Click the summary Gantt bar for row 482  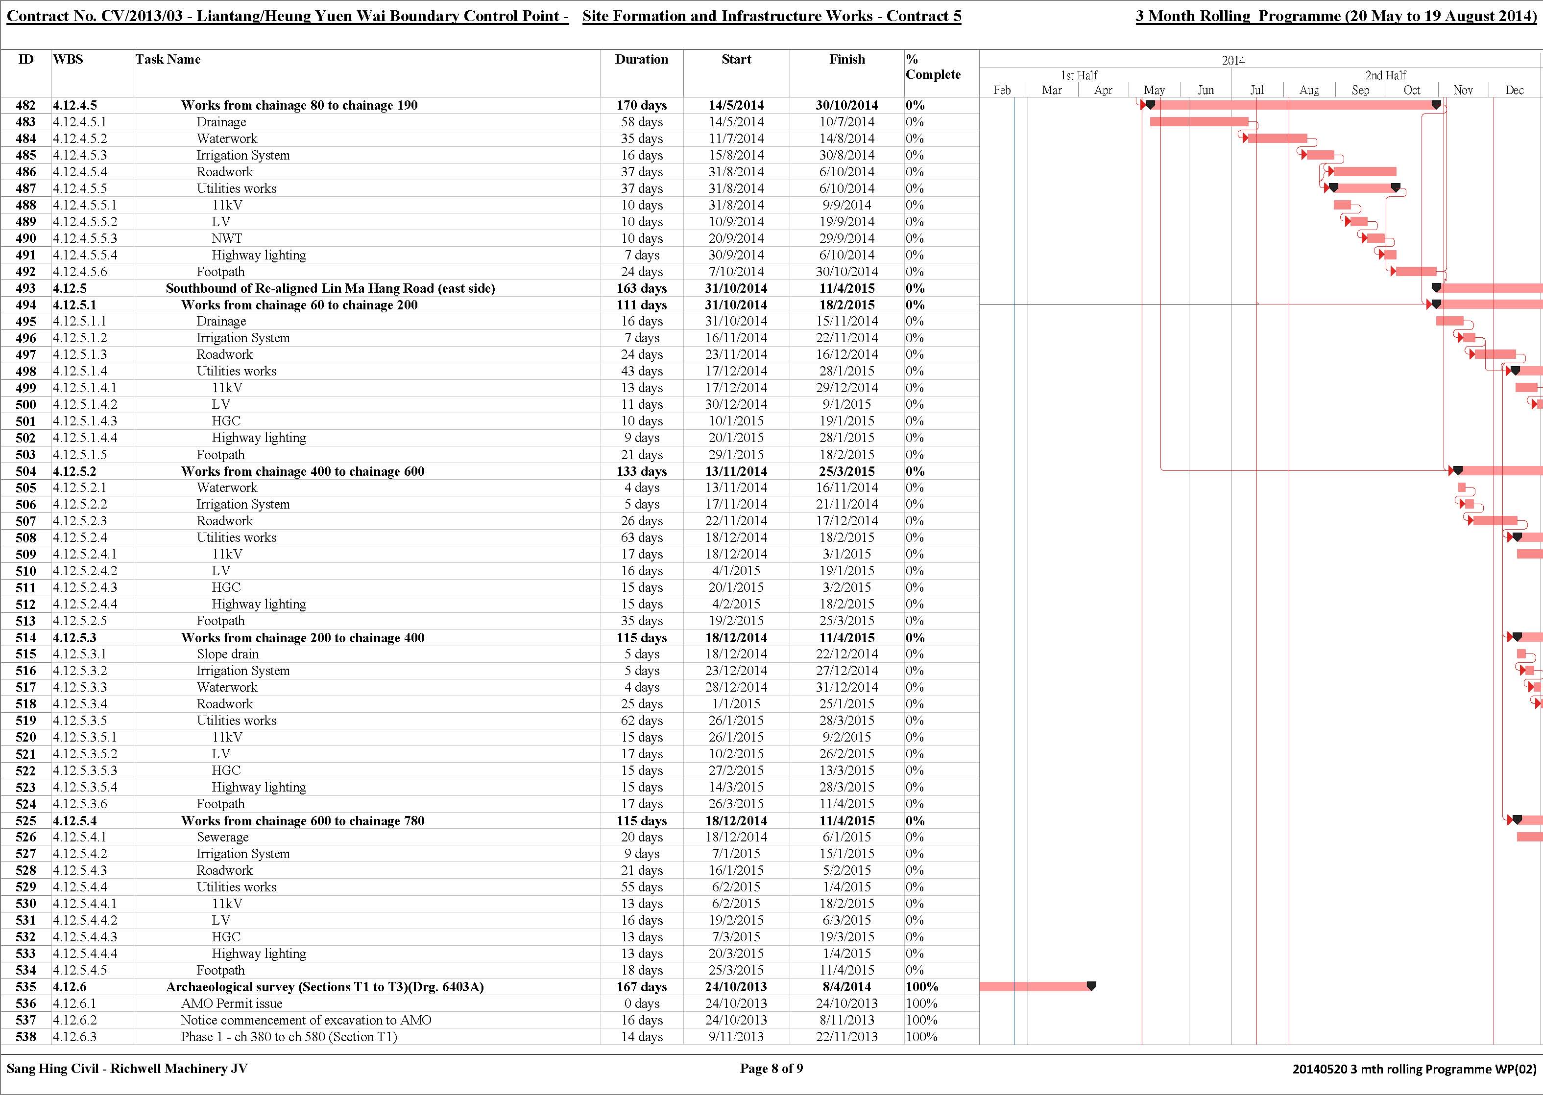[1293, 105]
